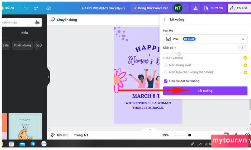Viewport: 251px width, 150px height.
Task: Open the analytics bar chart icon
Action: (x=195, y=8)
